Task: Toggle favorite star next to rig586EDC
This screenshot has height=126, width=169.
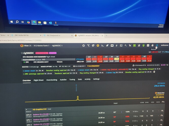Action: (22, 53)
